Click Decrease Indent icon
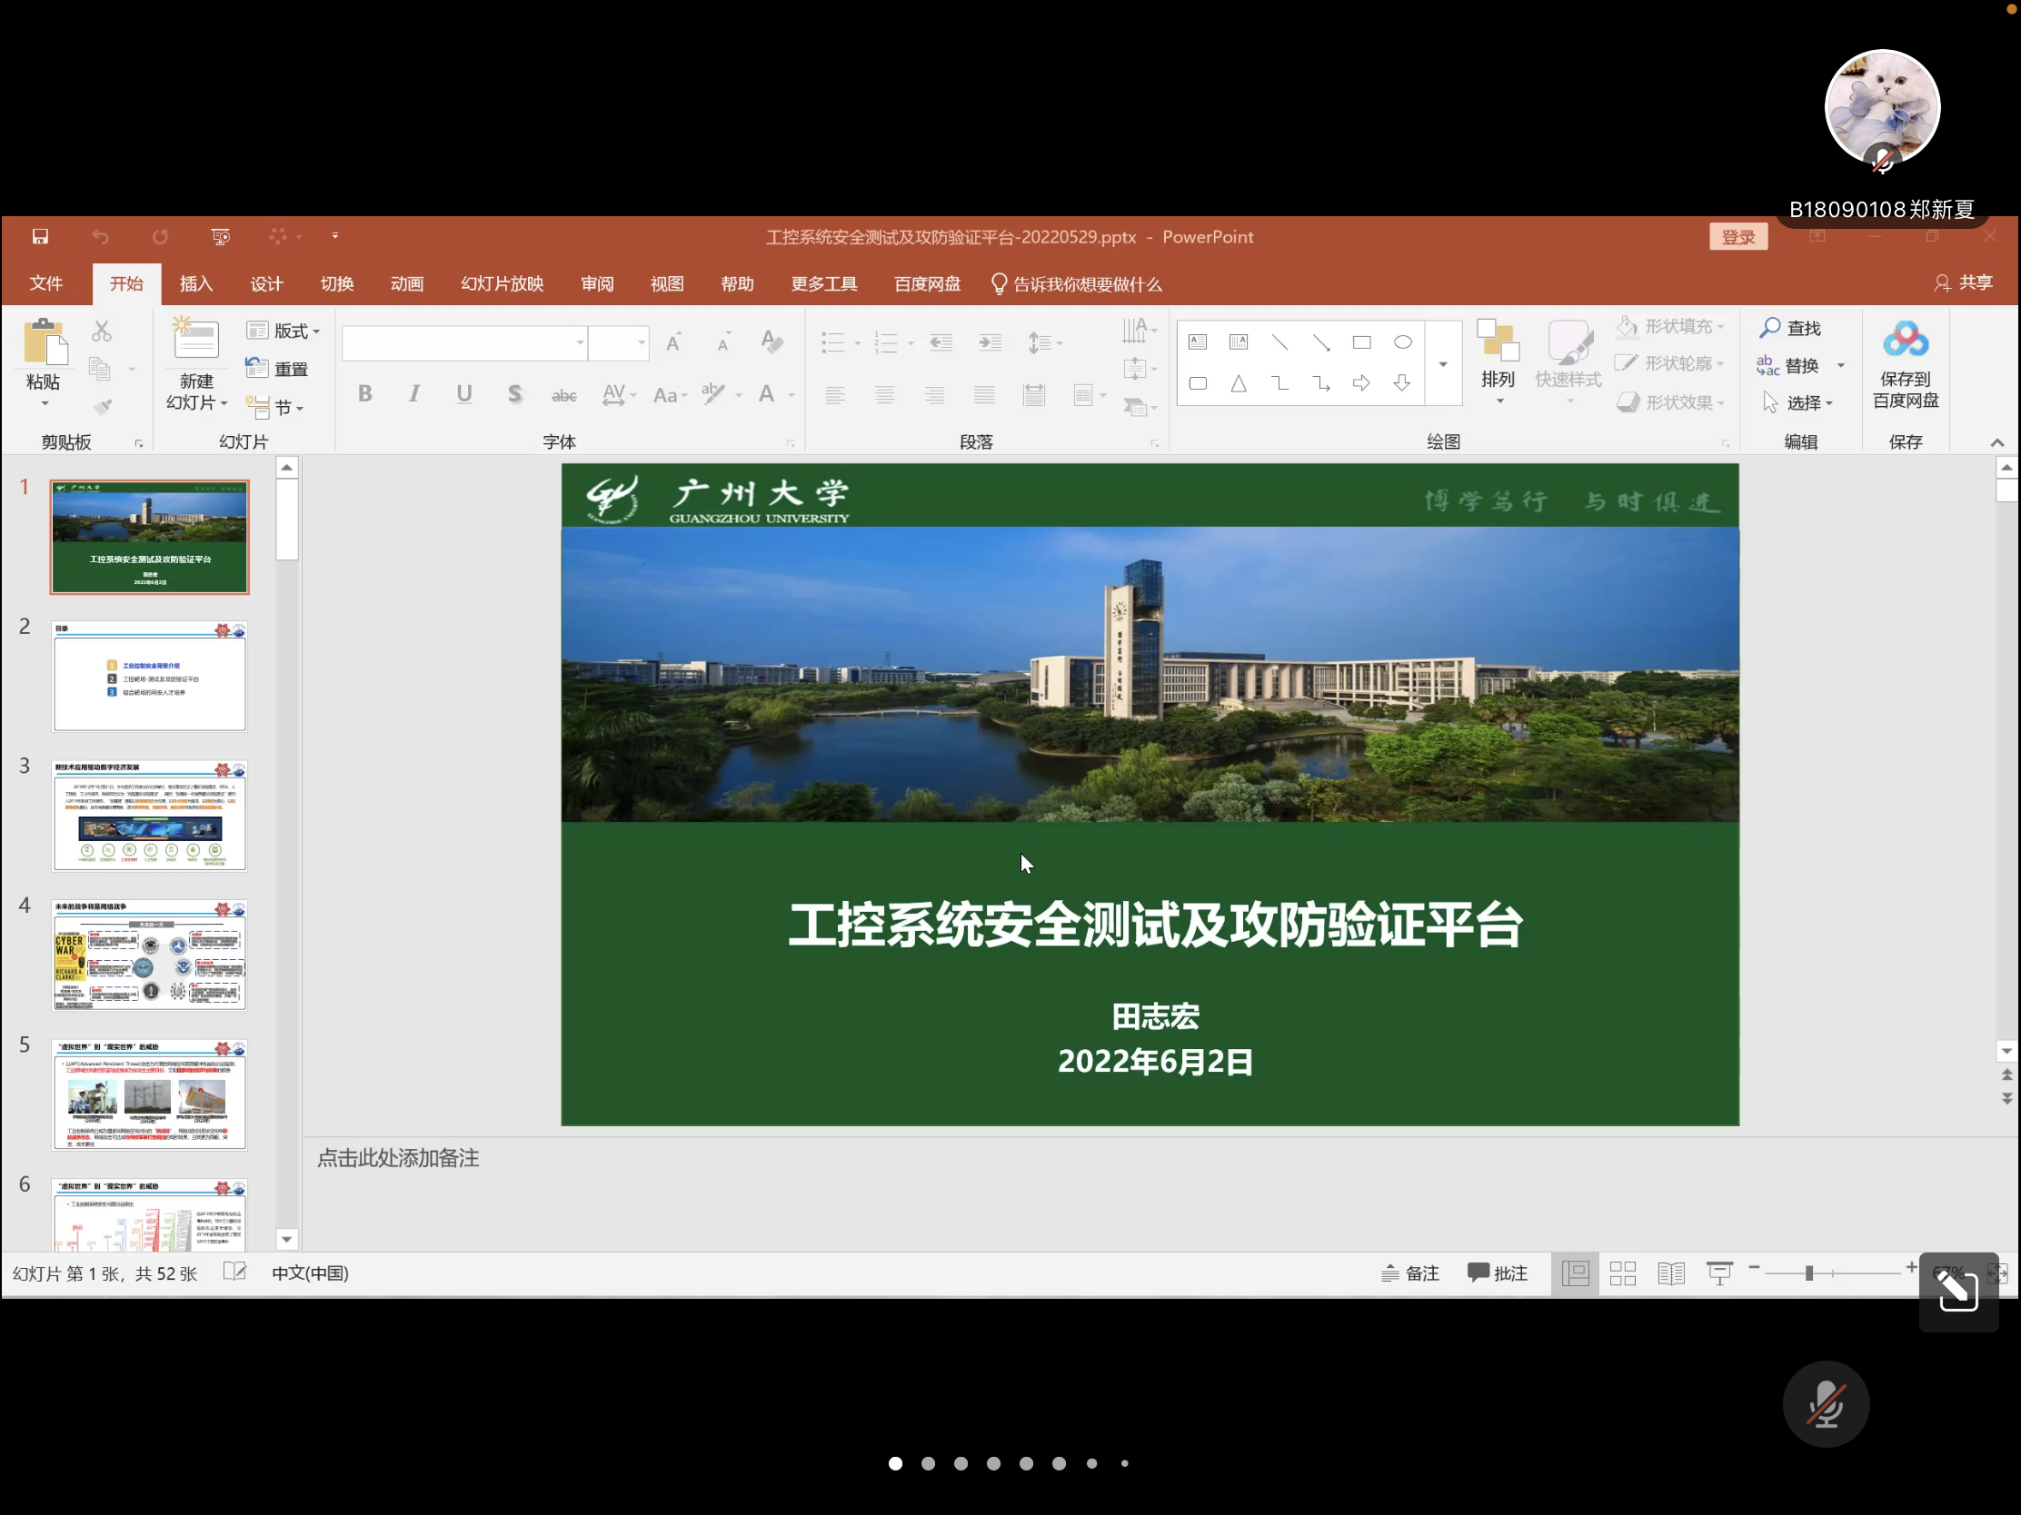 click(941, 342)
